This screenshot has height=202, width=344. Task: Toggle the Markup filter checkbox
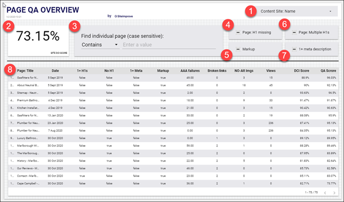coord(238,49)
